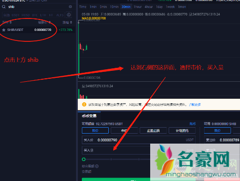
Task: Select the HT market filter
Action: [x=51, y=15]
